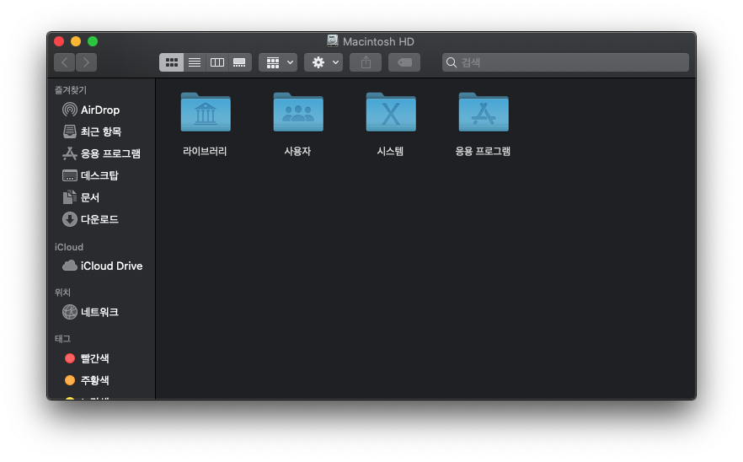Image resolution: width=743 pixels, height=462 pixels.
Task: Open 응용 프로그램 from sidebar favorites
Action: (101, 153)
